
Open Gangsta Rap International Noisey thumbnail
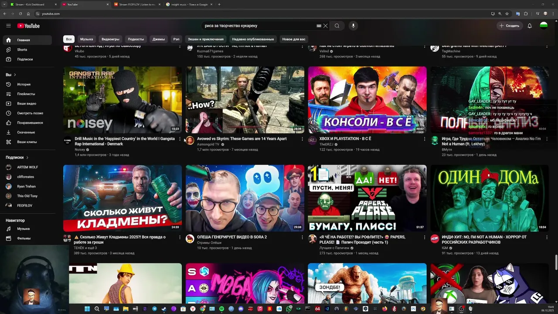pyautogui.click(x=122, y=100)
